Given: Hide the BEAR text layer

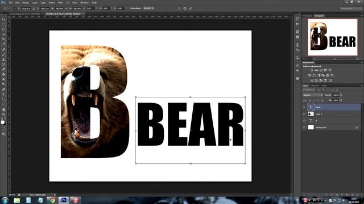Looking at the screenshot, I should coord(304,107).
